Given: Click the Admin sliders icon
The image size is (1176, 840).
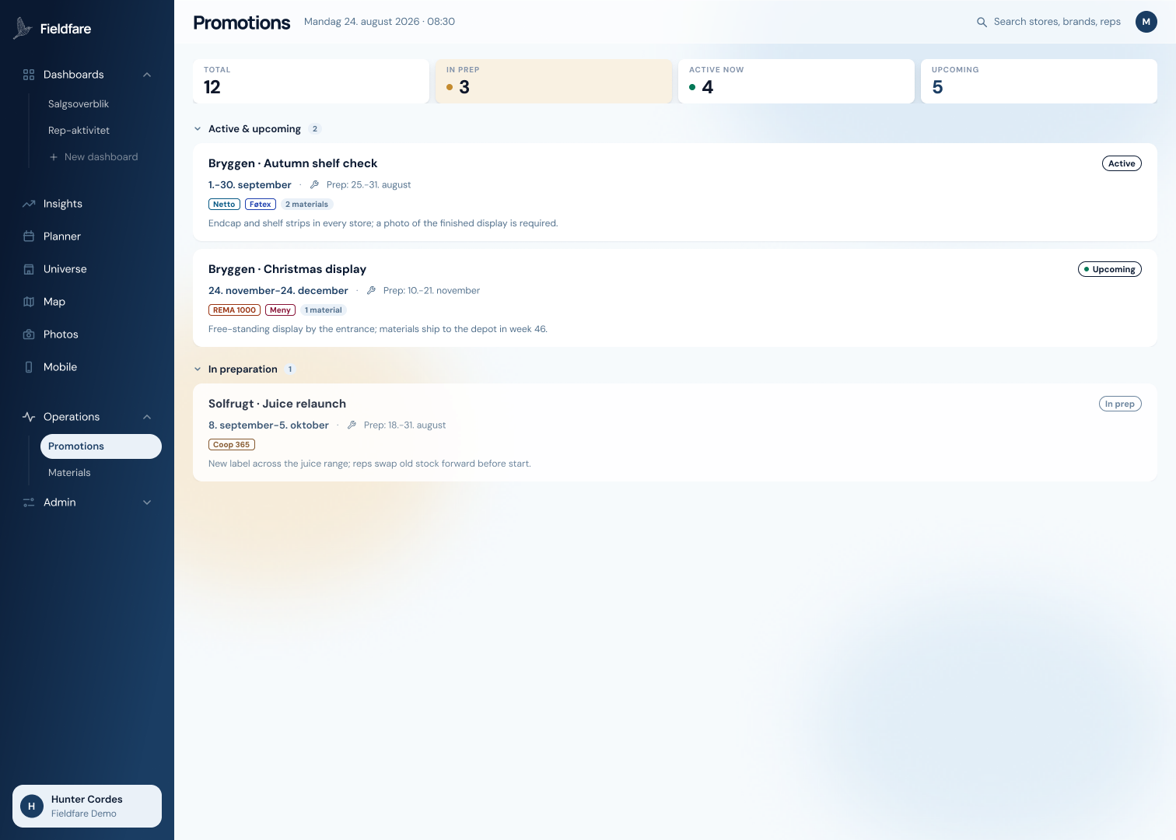Looking at the screenshot, I should pyautogui.click(x=29, y=502).
